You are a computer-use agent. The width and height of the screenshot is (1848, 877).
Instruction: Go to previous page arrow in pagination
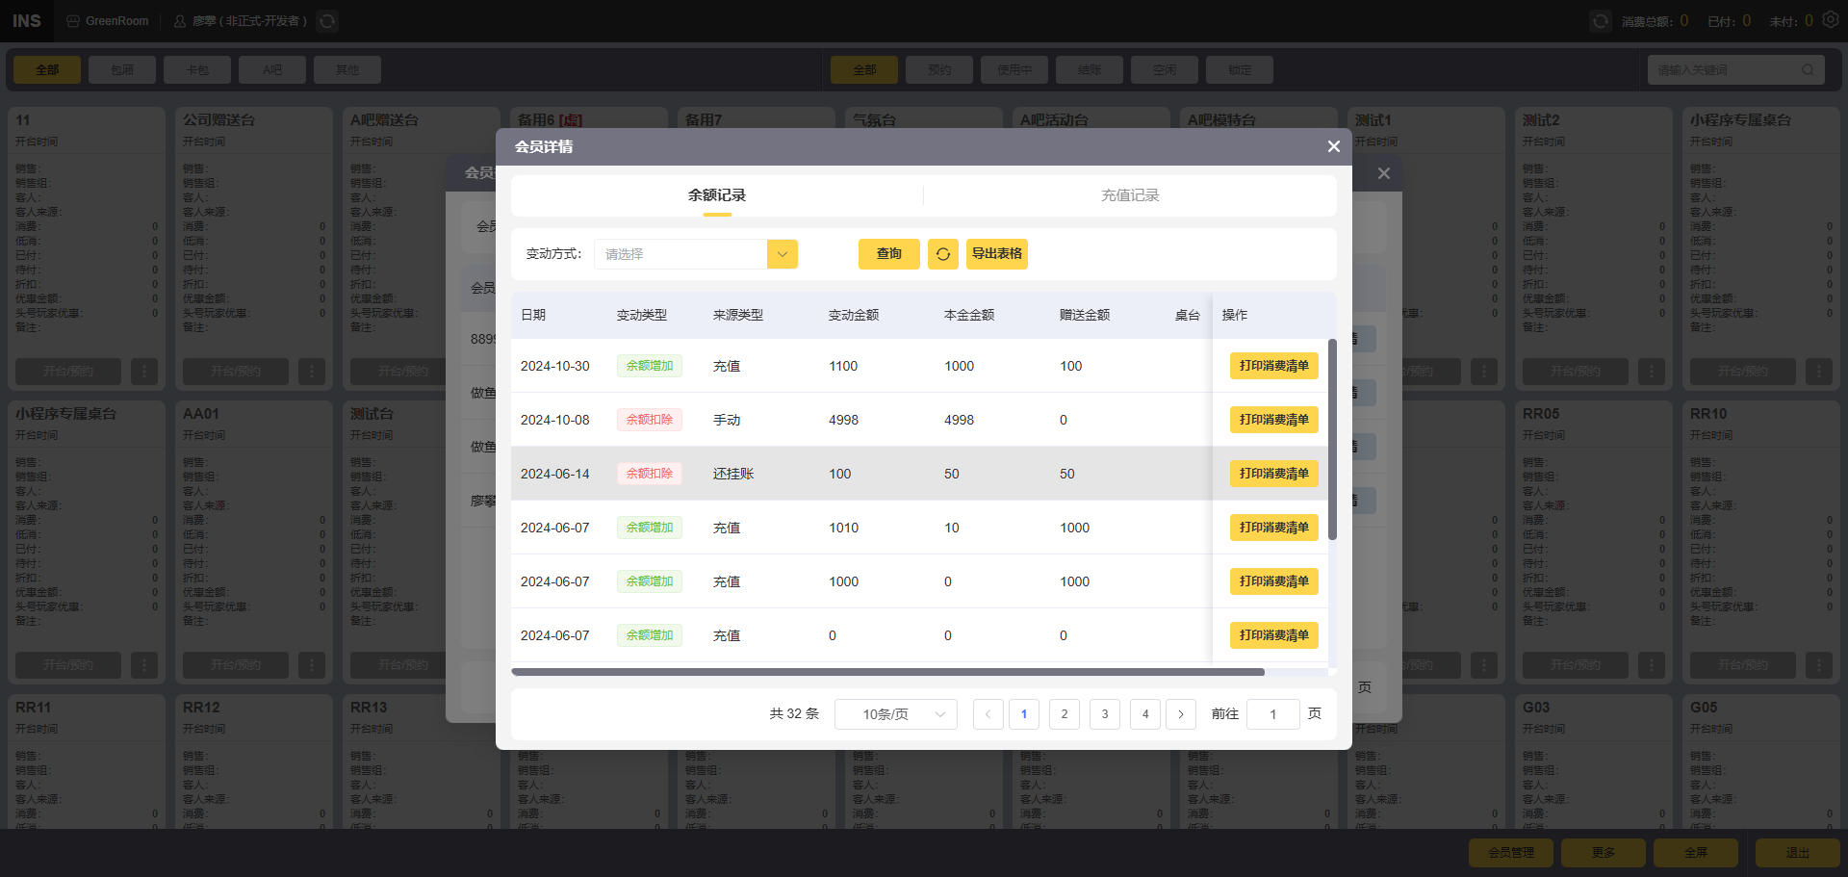click(988, 714)
